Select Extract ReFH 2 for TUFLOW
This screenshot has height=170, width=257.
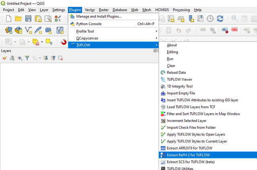point(188,155)
